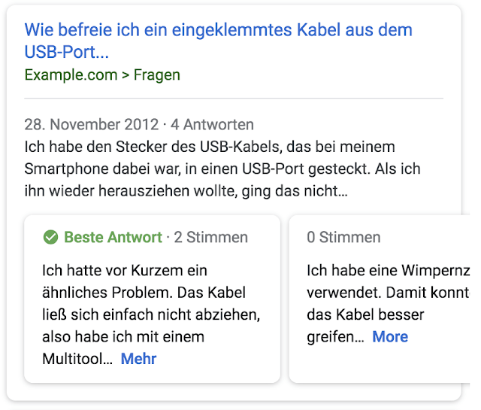Click the question snippet starting 'Ich habe den Stecker'
The width and height of the screenshot is (481, 410).
pyautogui.click(x=210, y=146)
